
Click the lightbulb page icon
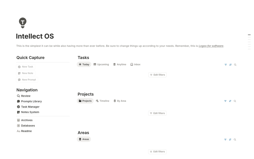point(22,23)
